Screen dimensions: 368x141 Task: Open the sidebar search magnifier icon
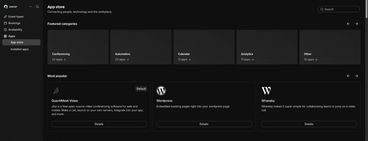coord(37,6)
